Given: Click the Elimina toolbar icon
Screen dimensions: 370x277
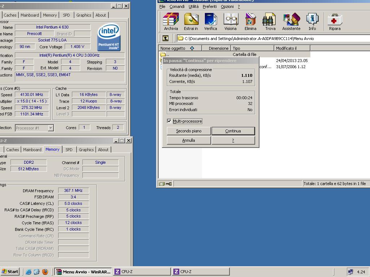Looking at the screenshot, I should [x=250, y=22].
